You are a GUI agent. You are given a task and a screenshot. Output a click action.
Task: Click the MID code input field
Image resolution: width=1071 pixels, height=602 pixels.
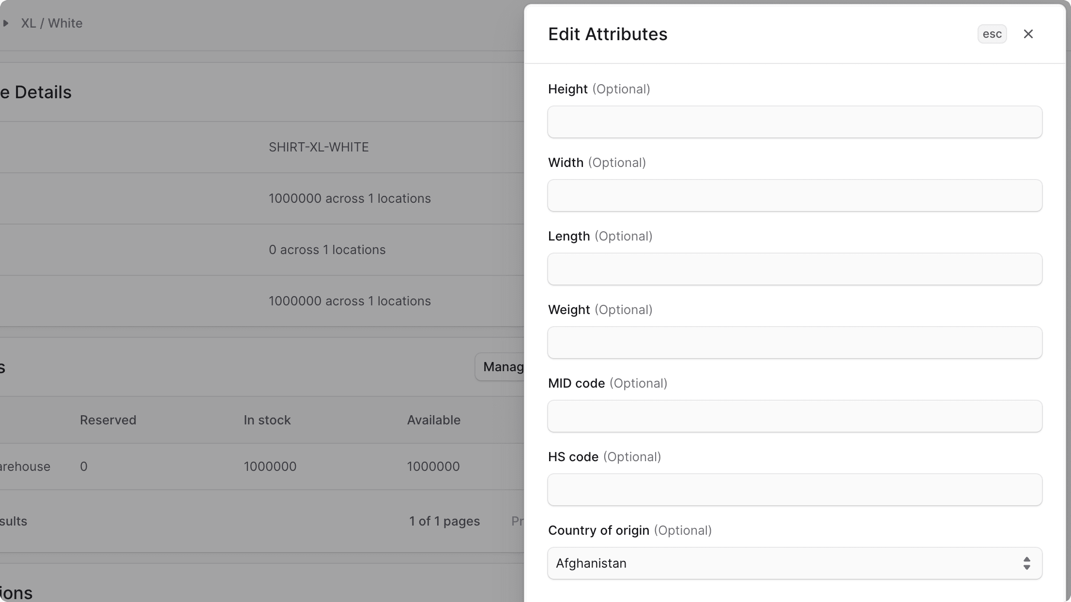tap(794, 416)
